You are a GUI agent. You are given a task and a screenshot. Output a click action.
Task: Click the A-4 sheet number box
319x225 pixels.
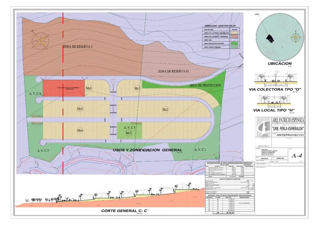tap(297, 156)
